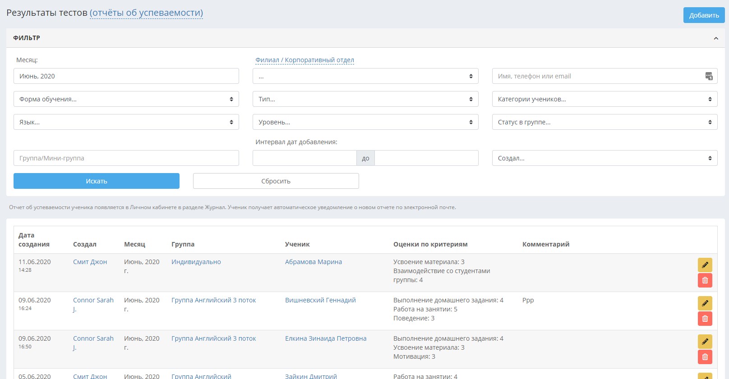Collapse the ФИЛЬТР panel with chevron
This screenshot has height=379, width=729.
point(715,38)
